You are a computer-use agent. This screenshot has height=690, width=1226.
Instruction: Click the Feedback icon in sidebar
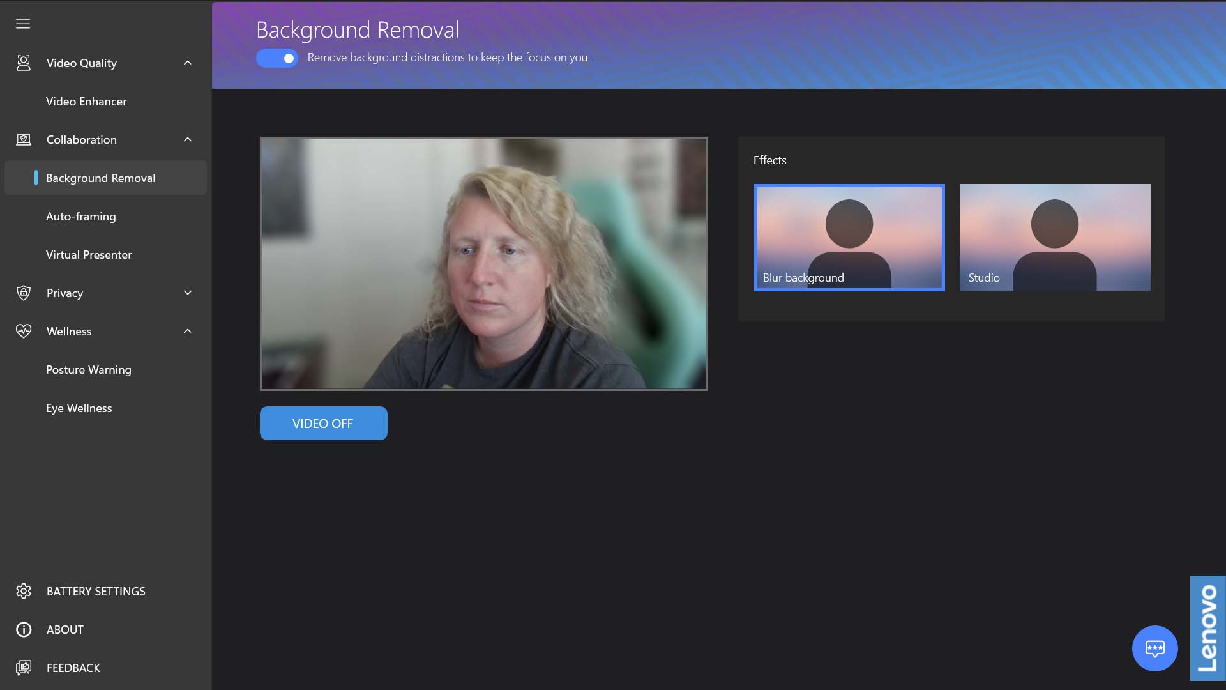[24, 668]
